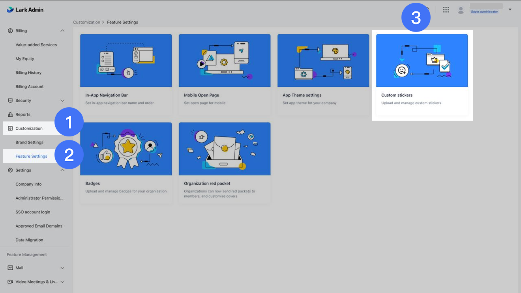This screenshot has height=293, width=521.
Task: Open the app launcher grid icon
Action: [x=446, y=10]
